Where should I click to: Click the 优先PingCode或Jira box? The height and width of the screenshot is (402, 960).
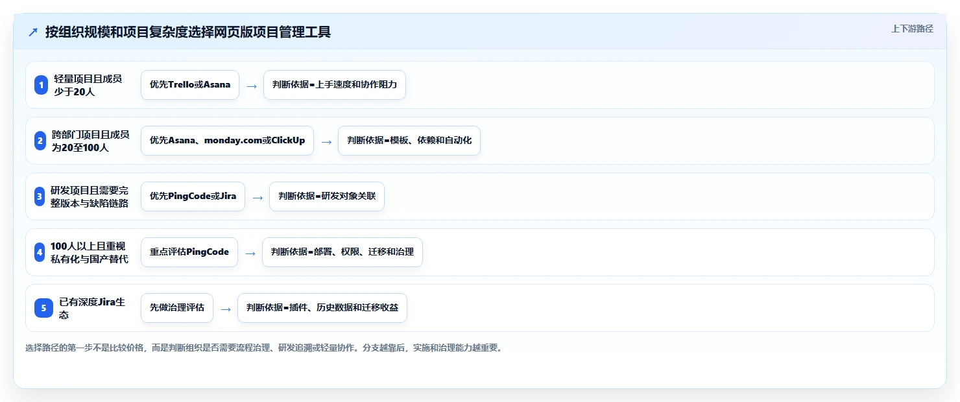pyautogui.click(x=193, y=196)
